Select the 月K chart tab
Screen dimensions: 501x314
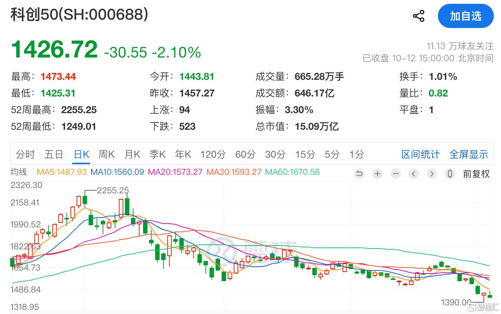point(132,154)
